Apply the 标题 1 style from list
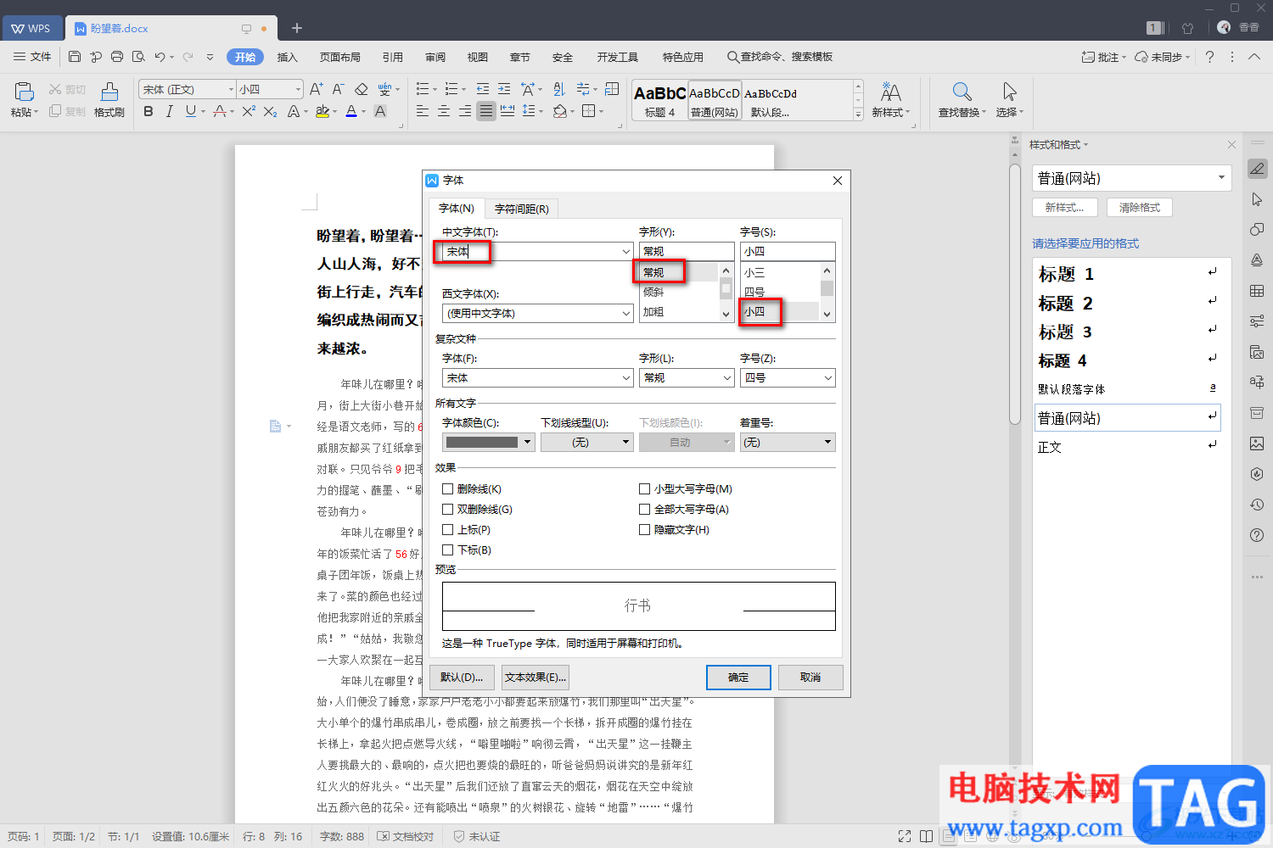 (1127, 274)
